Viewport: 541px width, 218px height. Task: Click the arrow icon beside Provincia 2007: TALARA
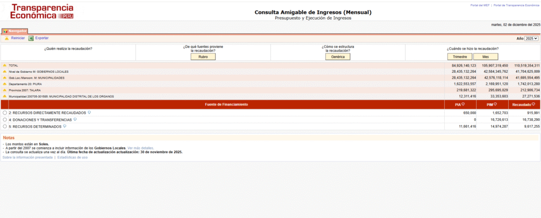coord(5,90)
